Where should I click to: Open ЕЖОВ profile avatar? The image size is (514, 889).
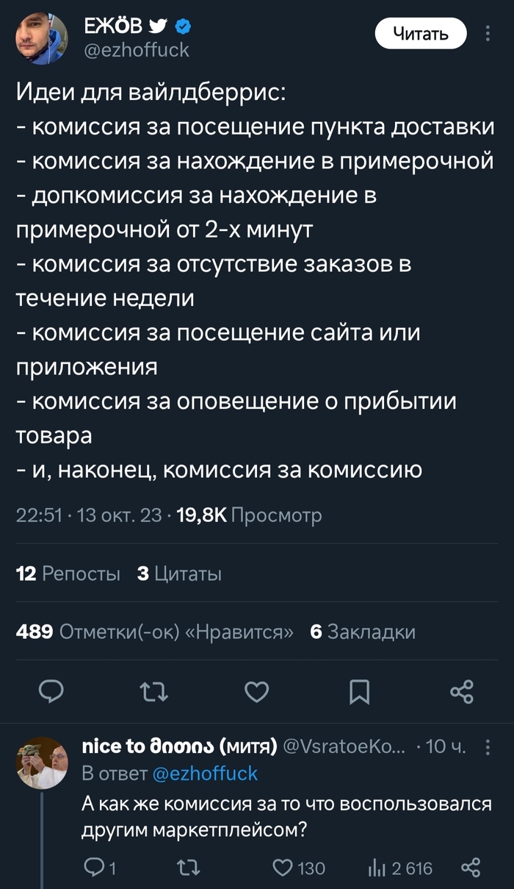point(42,38)
